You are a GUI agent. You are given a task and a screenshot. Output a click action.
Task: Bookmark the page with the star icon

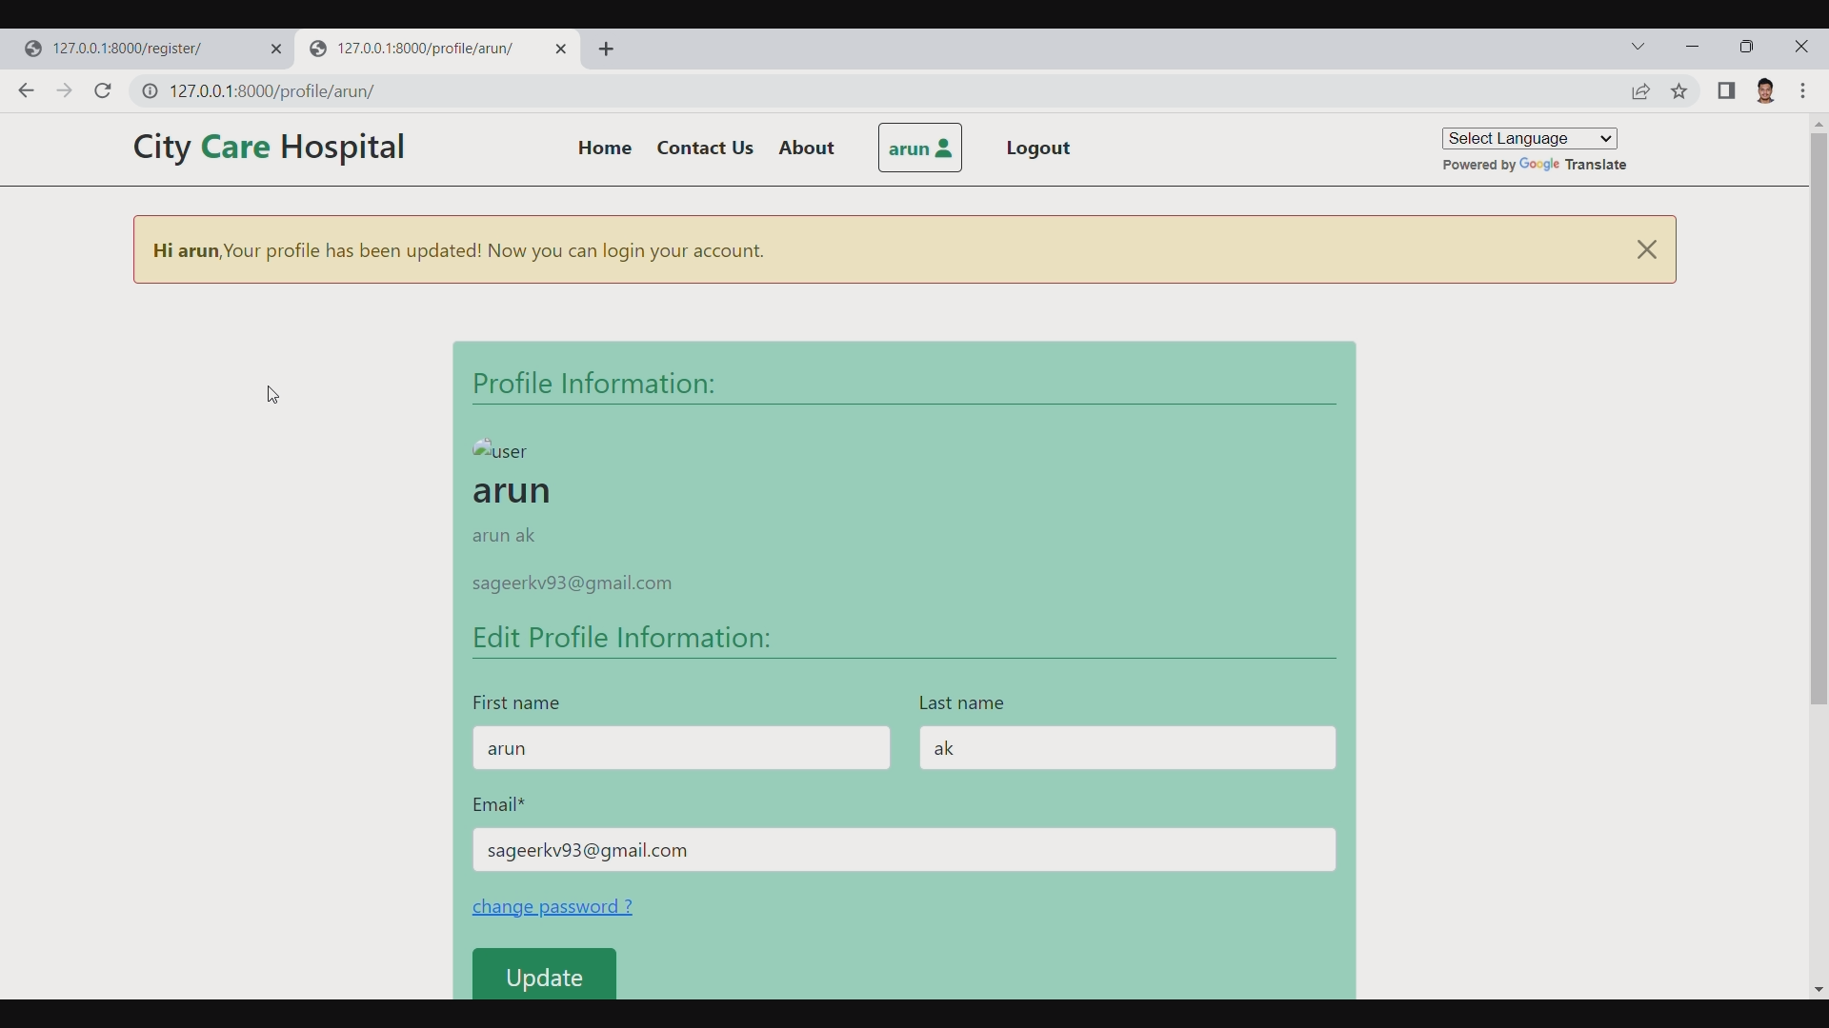tap(1679, 91)
